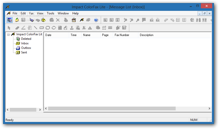Select the pencil drawing tool

click(x=23, y=28)
